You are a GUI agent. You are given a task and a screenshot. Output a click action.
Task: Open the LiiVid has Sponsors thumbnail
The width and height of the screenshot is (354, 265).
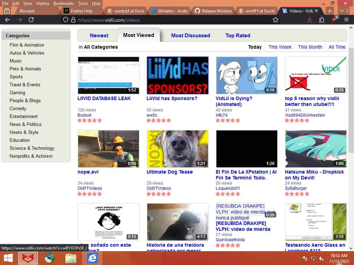pos(177,75)
